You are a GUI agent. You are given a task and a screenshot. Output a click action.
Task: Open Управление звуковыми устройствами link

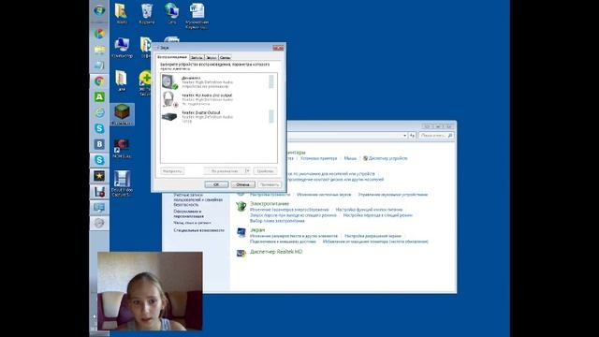point(393,195)
